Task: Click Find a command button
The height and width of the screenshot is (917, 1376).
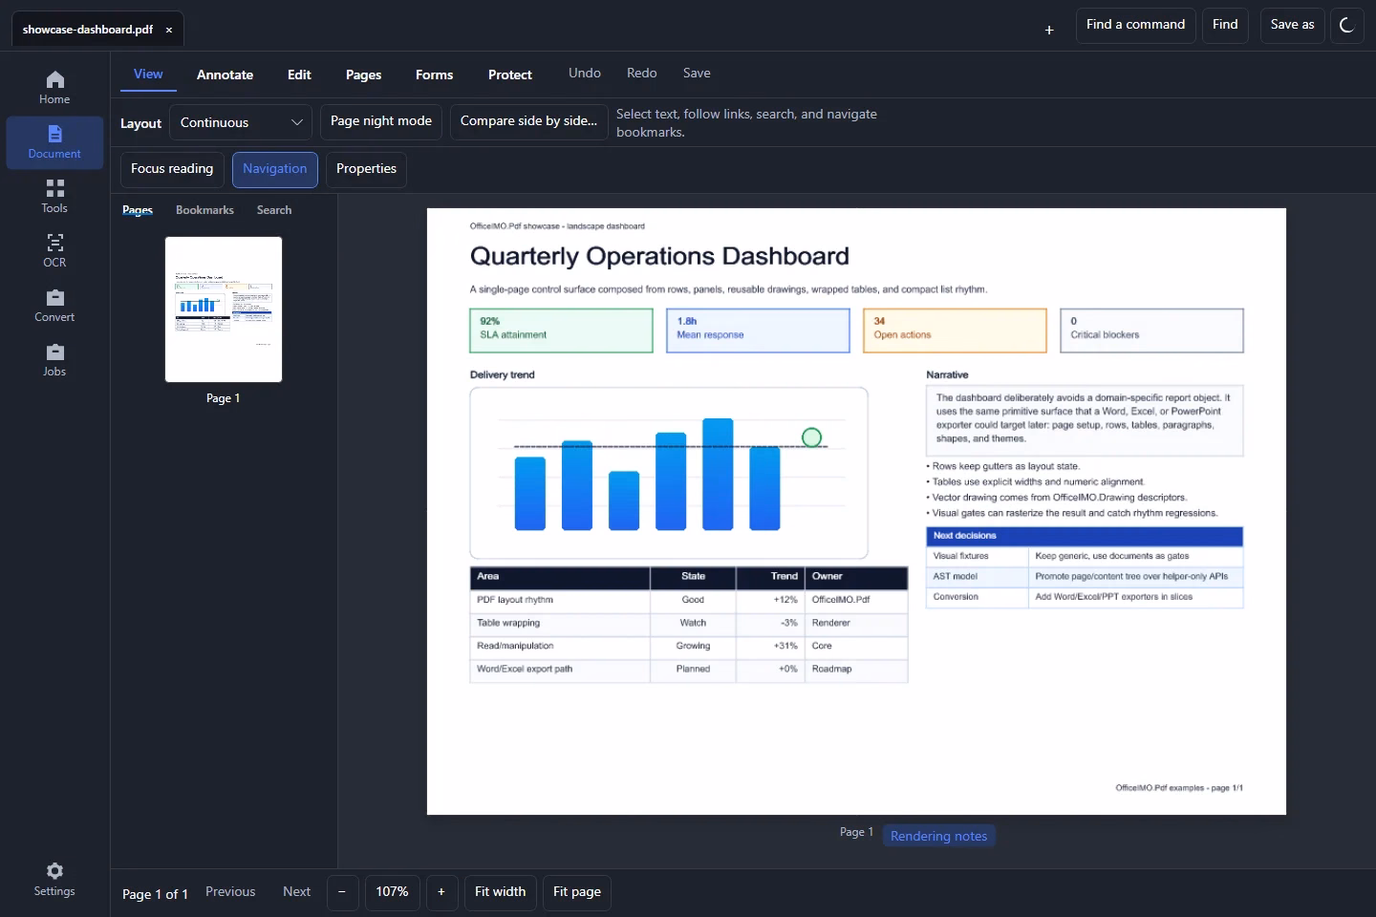Action: pos(1135,26)
